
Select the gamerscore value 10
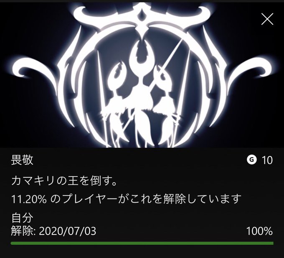267,160
